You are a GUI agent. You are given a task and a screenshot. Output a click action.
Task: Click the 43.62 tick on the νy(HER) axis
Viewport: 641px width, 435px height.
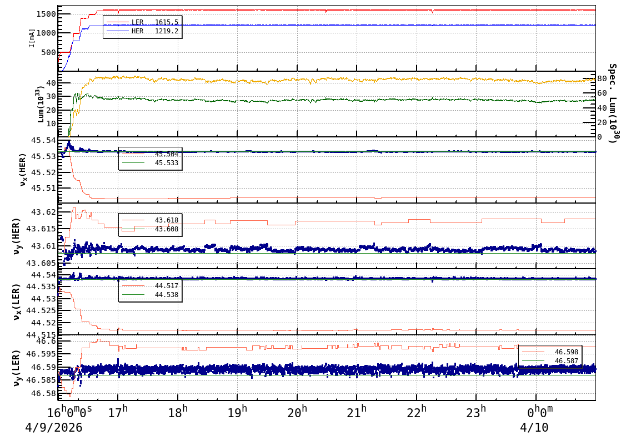[43, 212]
